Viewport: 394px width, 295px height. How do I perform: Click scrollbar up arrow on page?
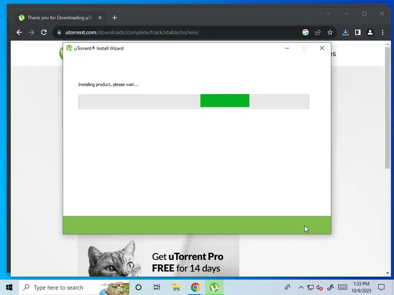[x=387, y=44]
